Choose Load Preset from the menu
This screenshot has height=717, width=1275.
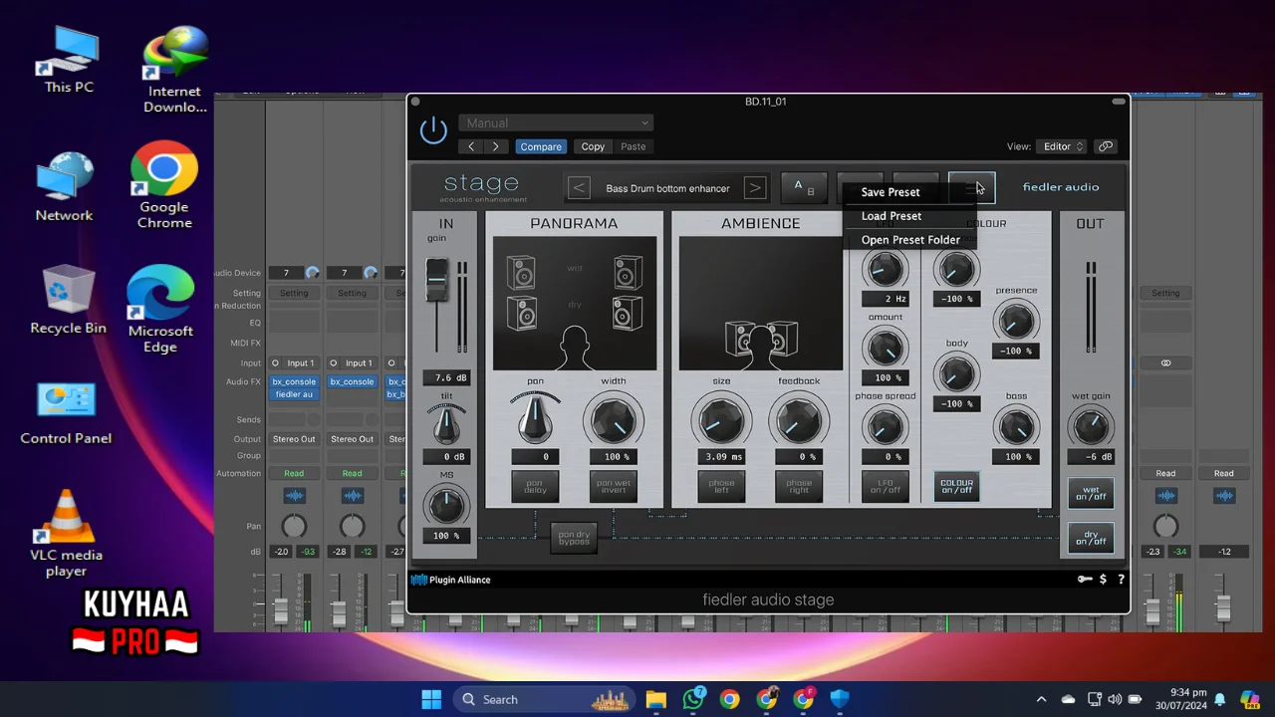pos(892,216)
